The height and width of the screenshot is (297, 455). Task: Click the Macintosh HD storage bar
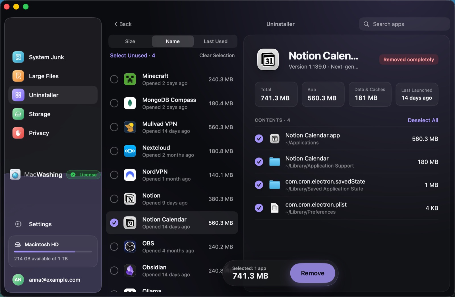coord(53,251)
